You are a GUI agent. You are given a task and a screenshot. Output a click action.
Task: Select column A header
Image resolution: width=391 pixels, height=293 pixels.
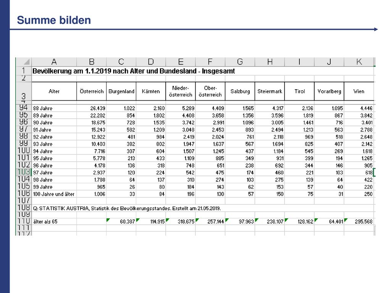[x=54, y=62]
